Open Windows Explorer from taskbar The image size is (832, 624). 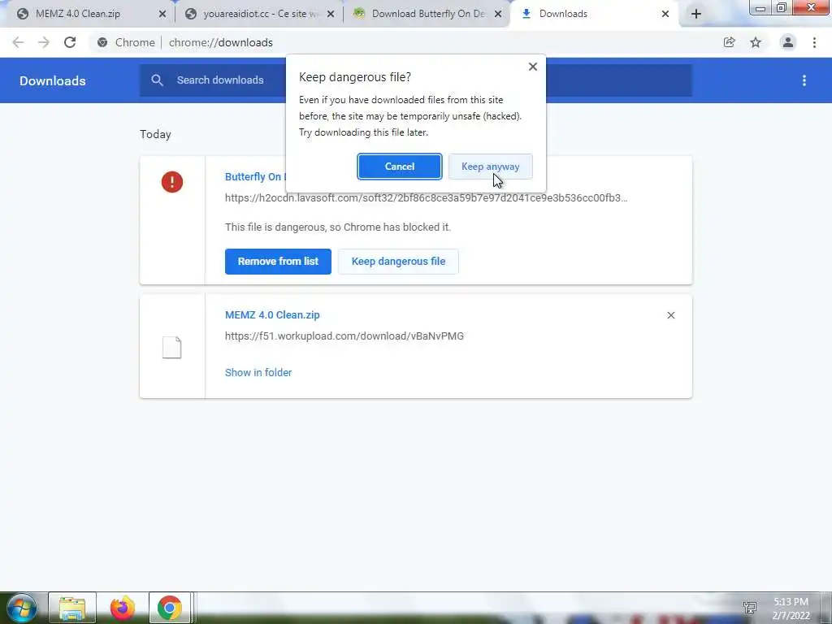[x=72, y=608]
